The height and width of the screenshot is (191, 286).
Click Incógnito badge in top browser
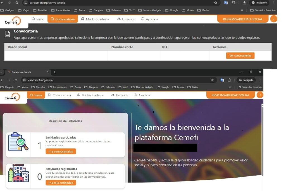(x=259, y=3)
